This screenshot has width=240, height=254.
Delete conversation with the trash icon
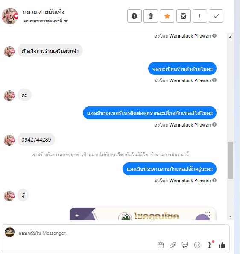coord(151,16)
